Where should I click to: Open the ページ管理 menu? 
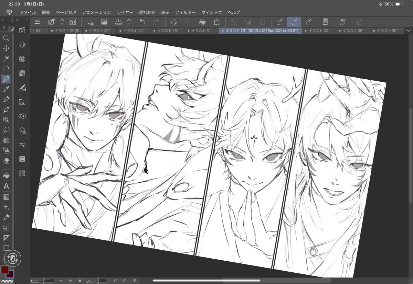point(66,12)
